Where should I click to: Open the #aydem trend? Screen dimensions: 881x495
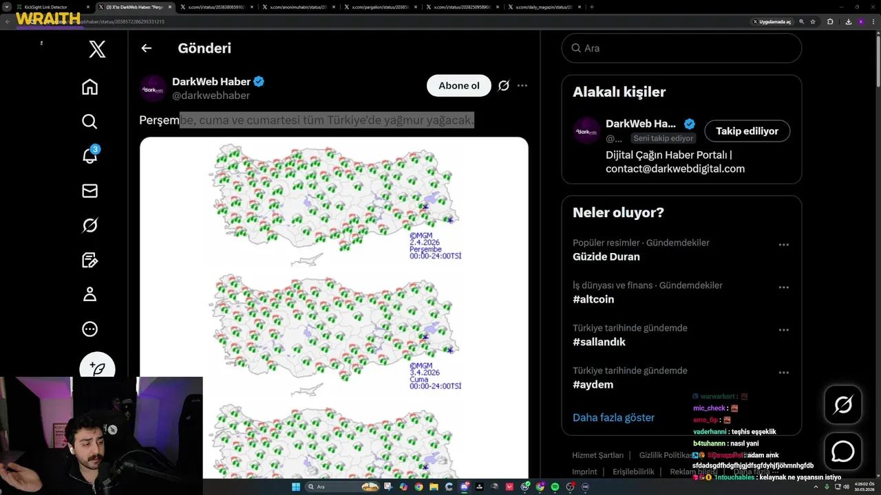[593, 384]
